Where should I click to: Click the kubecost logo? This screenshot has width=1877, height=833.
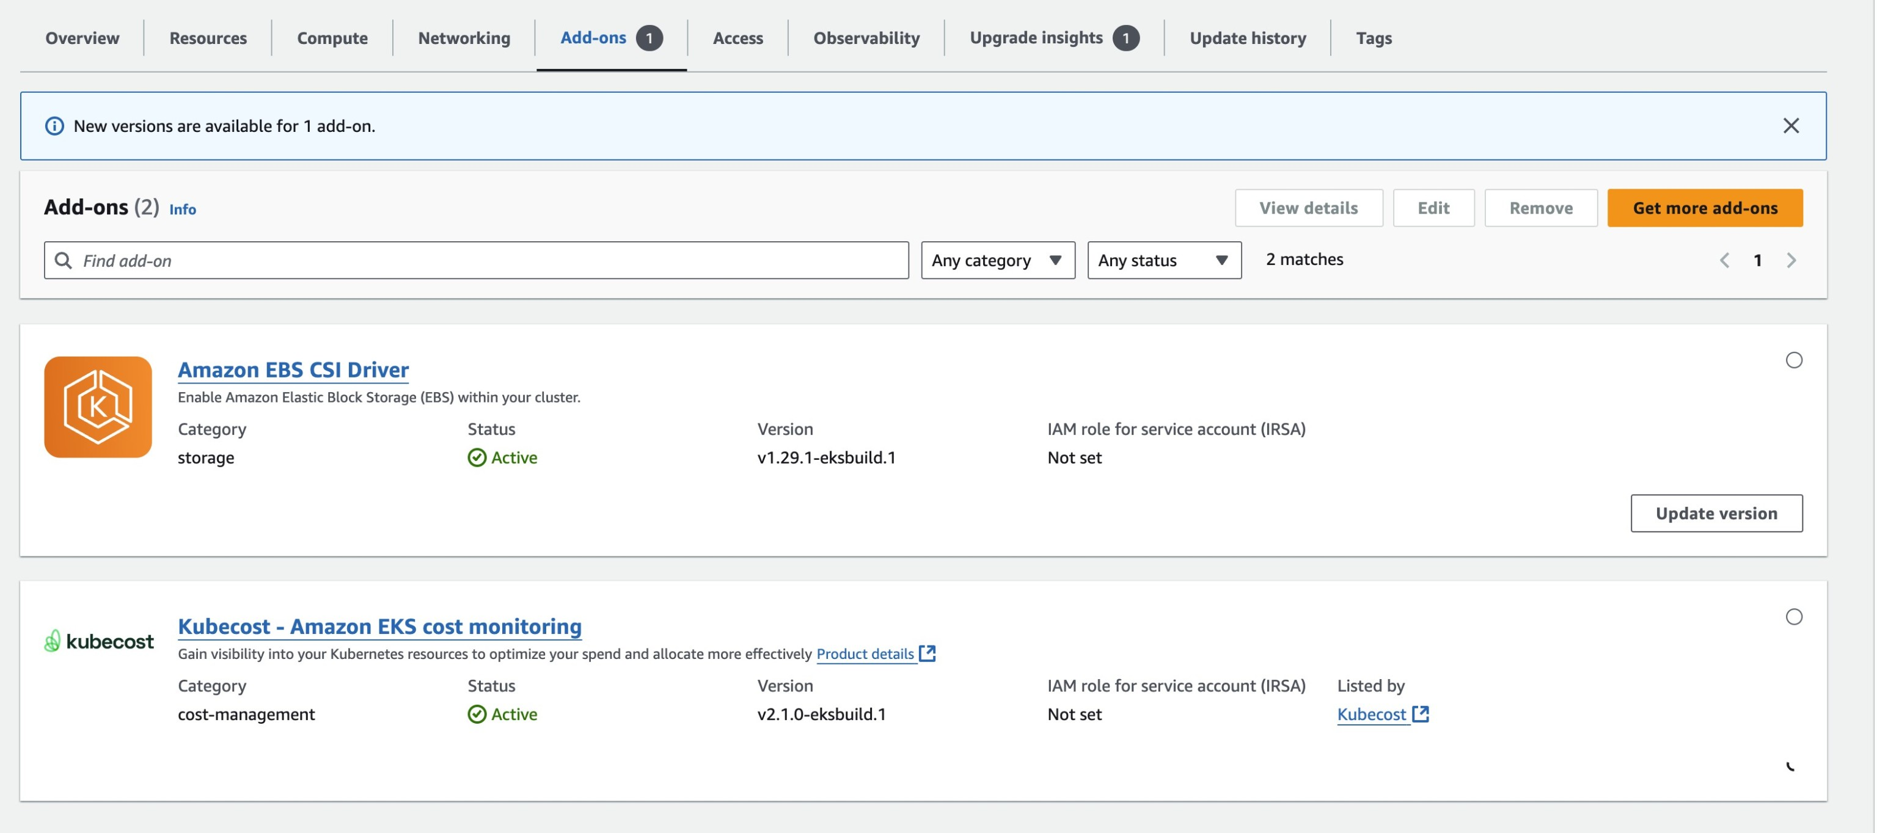[x=98, y=641]
